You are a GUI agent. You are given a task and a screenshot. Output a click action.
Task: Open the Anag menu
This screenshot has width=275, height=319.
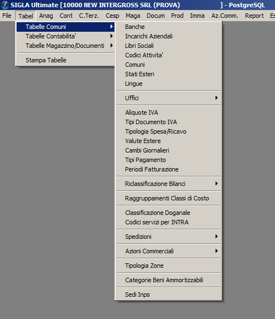click(x=46, y=16)
